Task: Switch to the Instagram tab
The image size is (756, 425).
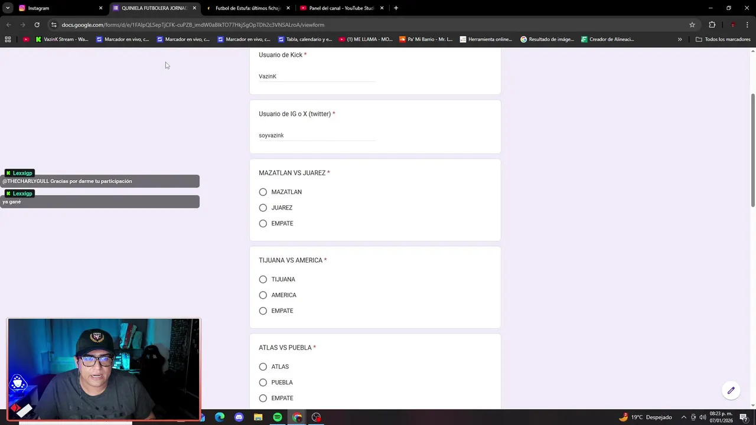Action: point(59,8)
